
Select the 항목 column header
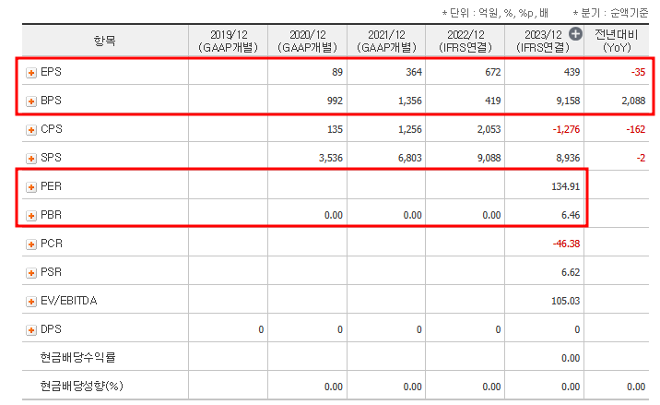(x=105, y=41)
